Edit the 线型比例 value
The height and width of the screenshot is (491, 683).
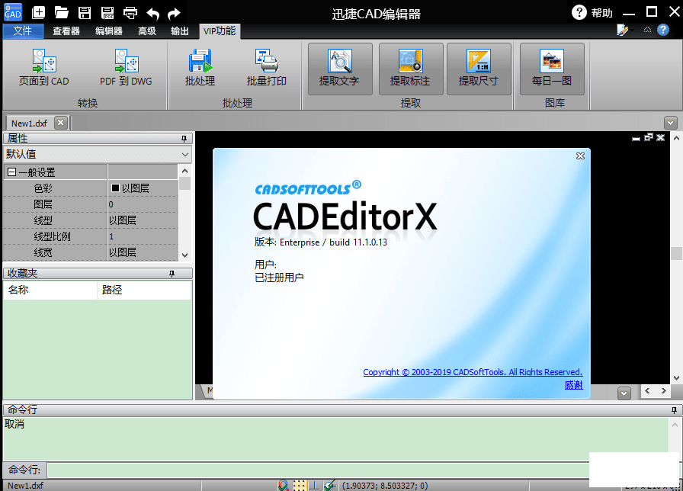point(143,236)
